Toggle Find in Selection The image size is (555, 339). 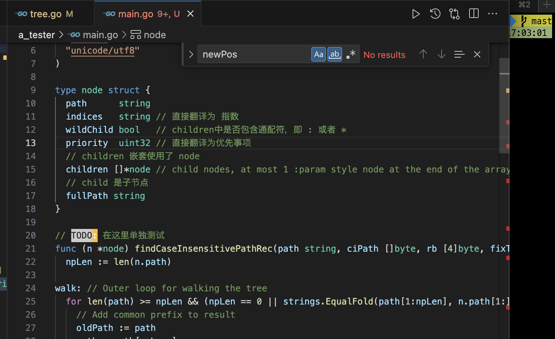pyautogui.click(x=460, y=54)
